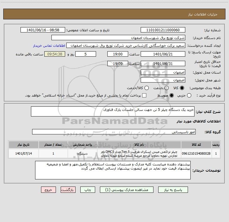The width and height of the screenshot is (229, 222).
Task: Click the شماره نیاز field 1101001211000060
Action: coord(163,30)
